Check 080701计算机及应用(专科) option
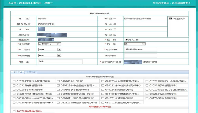This screenshot has height=113, width=198. click(58, 98)
